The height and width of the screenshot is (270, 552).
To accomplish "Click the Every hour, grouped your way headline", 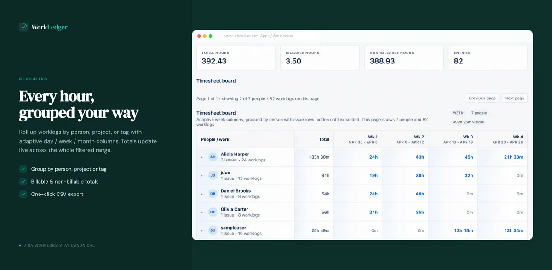I will pos(79,105).
